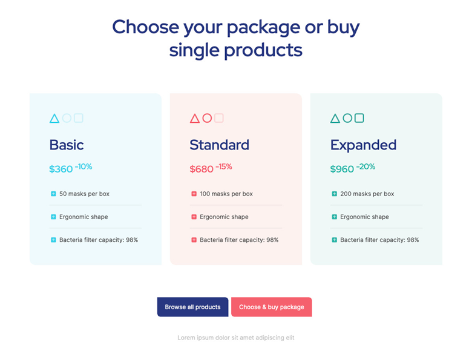Select the Standard package title

click(x=219, y=145)
